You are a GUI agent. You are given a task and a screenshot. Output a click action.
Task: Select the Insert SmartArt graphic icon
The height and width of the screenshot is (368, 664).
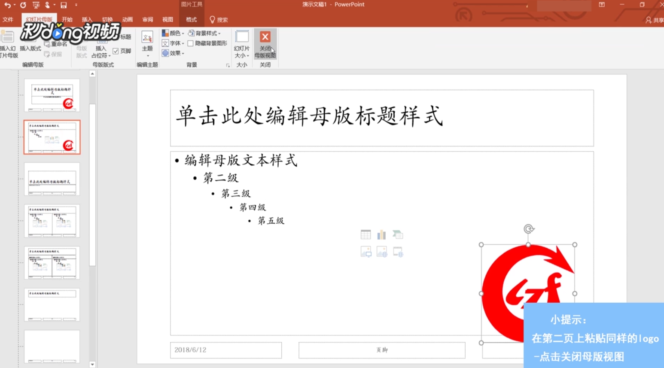[x=398, y=234]
